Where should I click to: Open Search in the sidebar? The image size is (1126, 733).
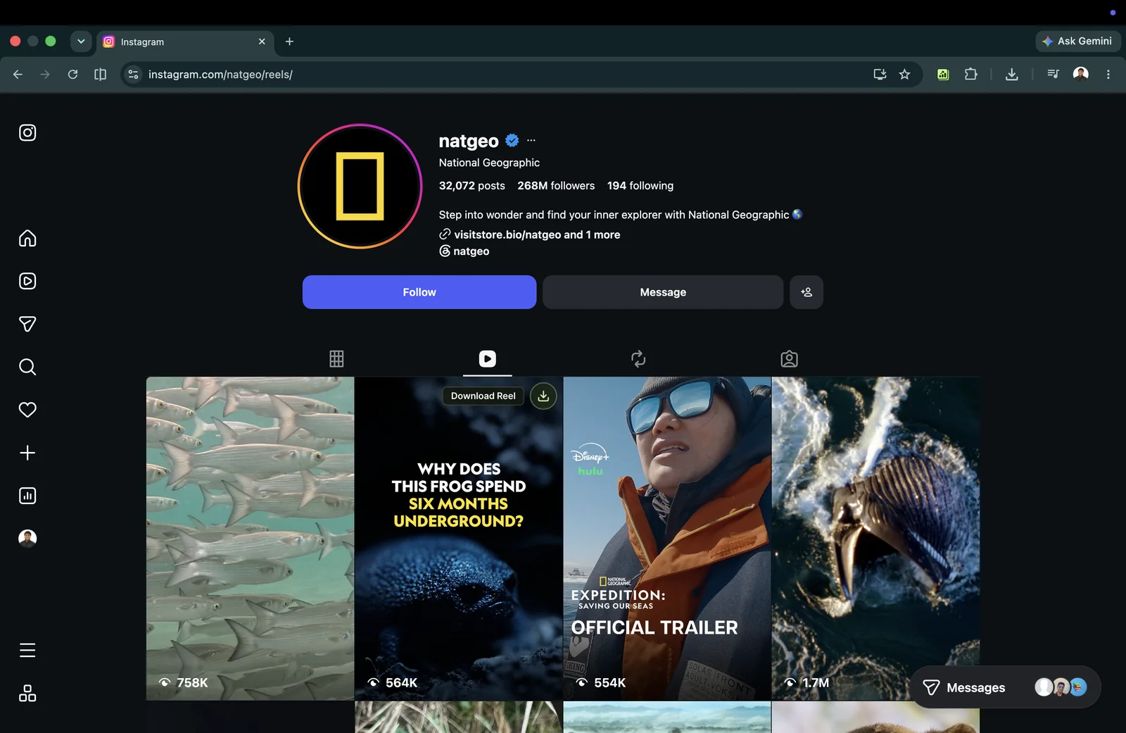pos(27,367)
